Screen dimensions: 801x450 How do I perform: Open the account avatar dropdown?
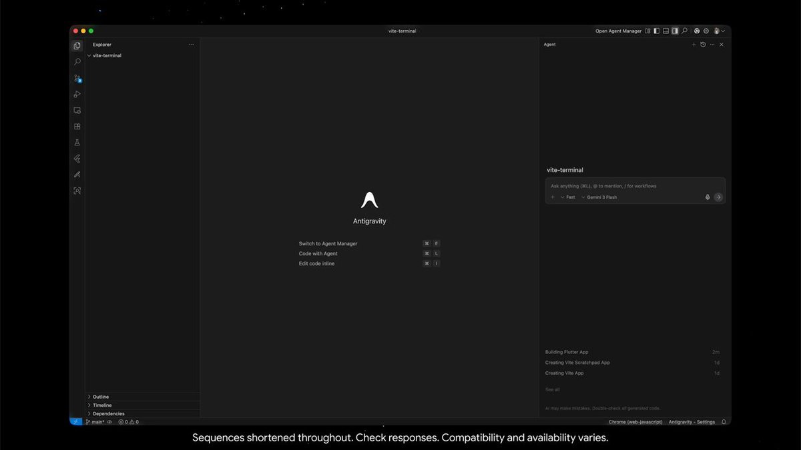(x=719, y=31)
